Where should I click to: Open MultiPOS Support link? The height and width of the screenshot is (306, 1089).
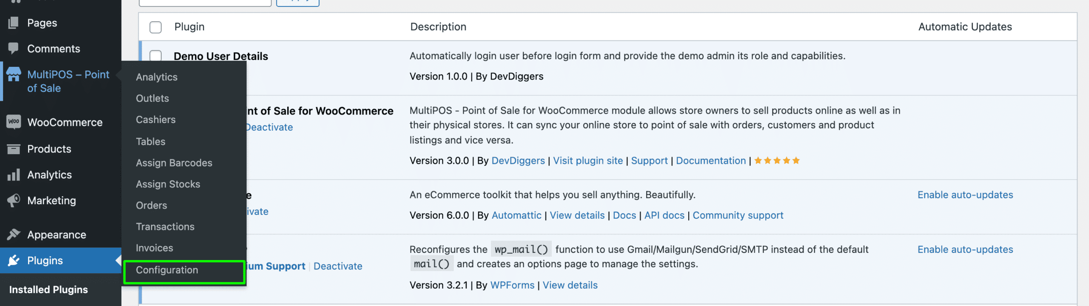tap(649, 160)
